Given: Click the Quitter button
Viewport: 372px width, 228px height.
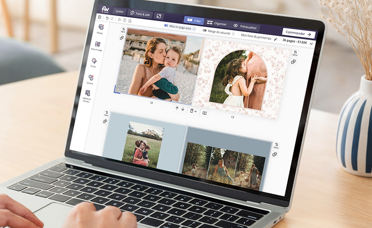Looking at the screenshot, I should [119, 12].
